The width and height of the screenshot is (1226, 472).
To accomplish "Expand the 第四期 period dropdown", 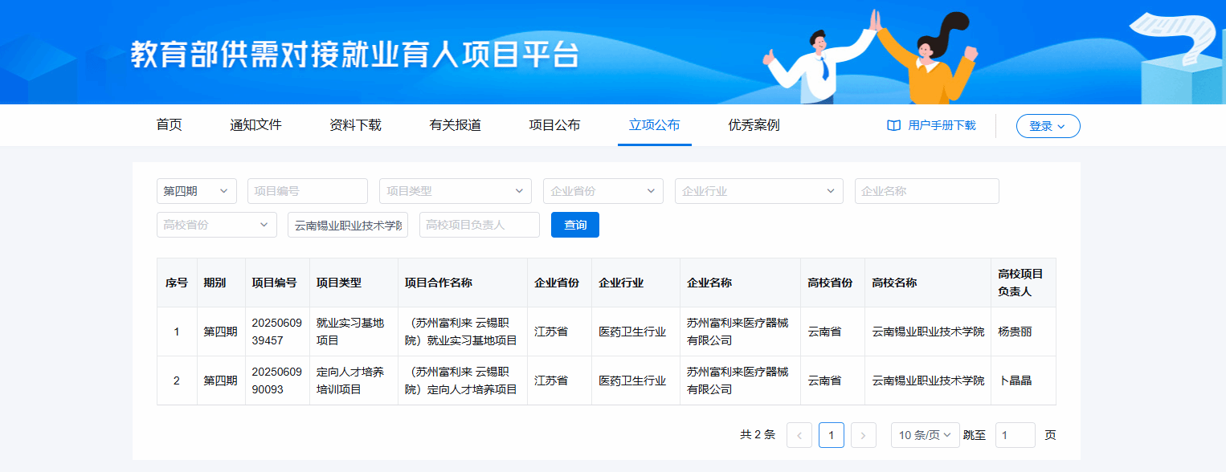I will 196,191.
